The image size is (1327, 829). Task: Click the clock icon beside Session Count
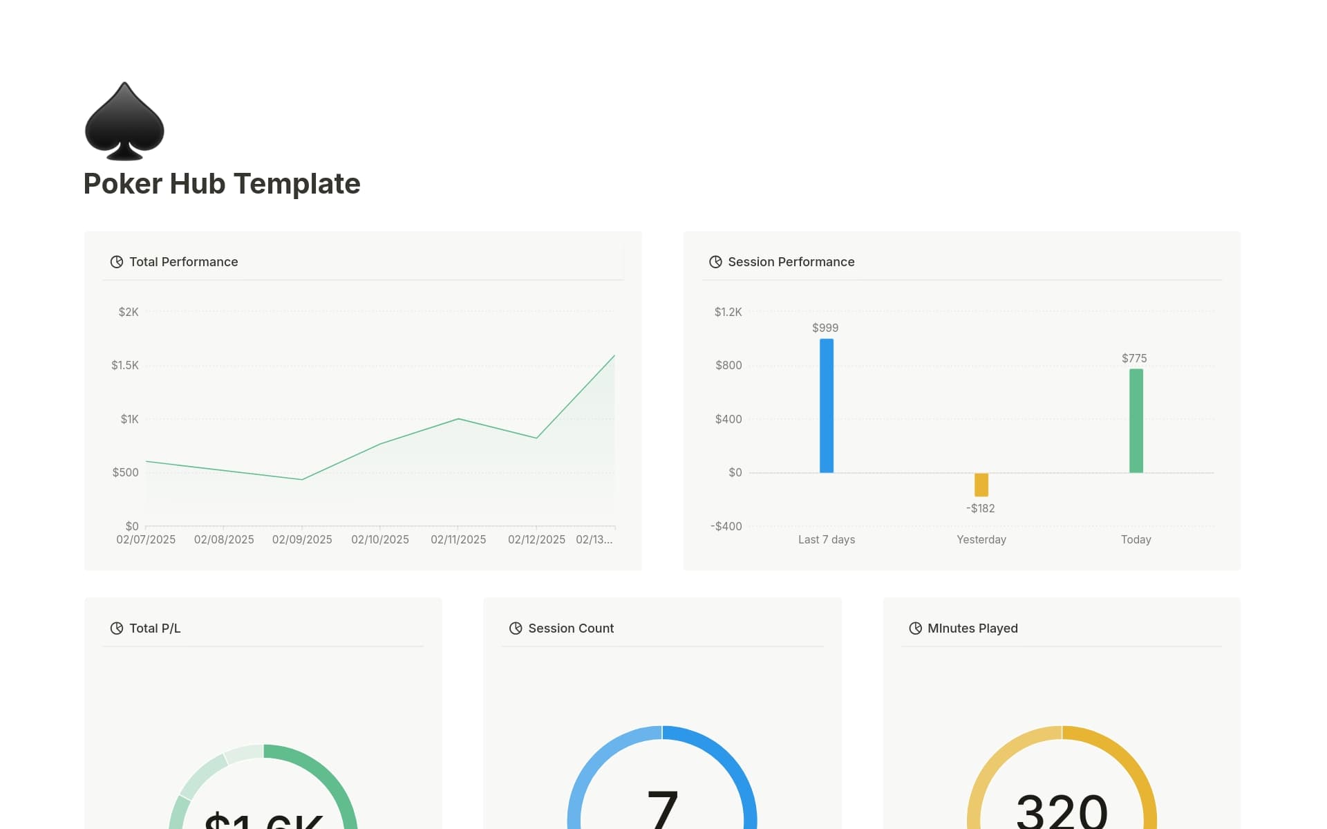(515, 628)
